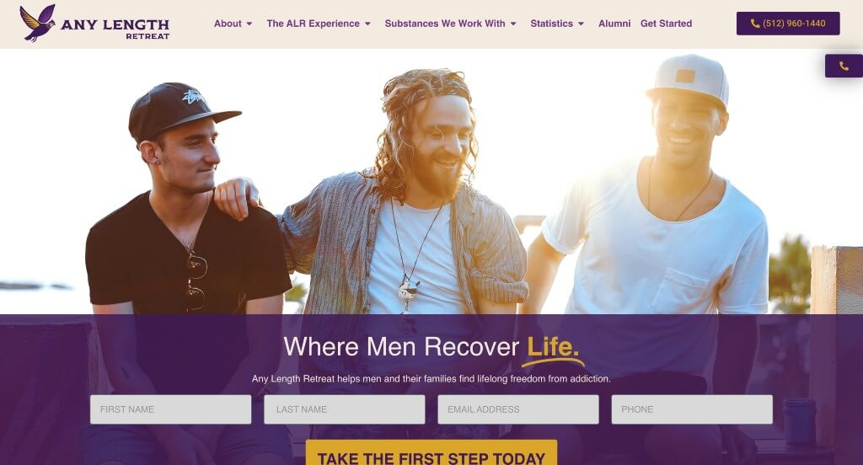Screen dimensions: 863x465
Task: Expand the Substances We Work With arrow
Action: click(x=513, y=24)
